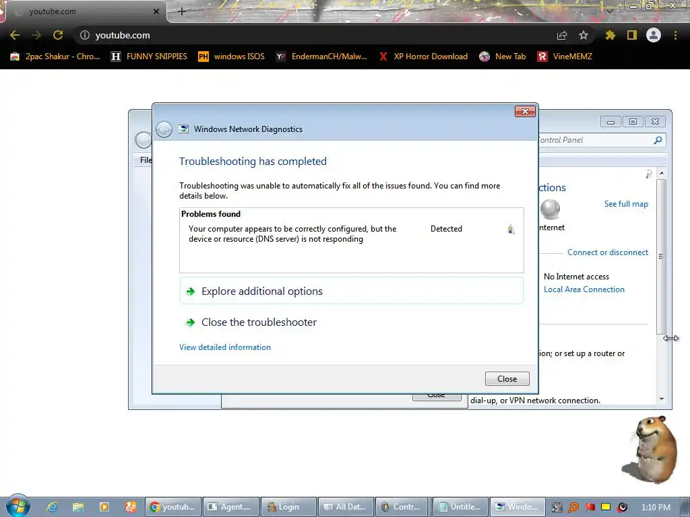
Task: Click the warning icon beside Detected
Action: tap(511, 229)
